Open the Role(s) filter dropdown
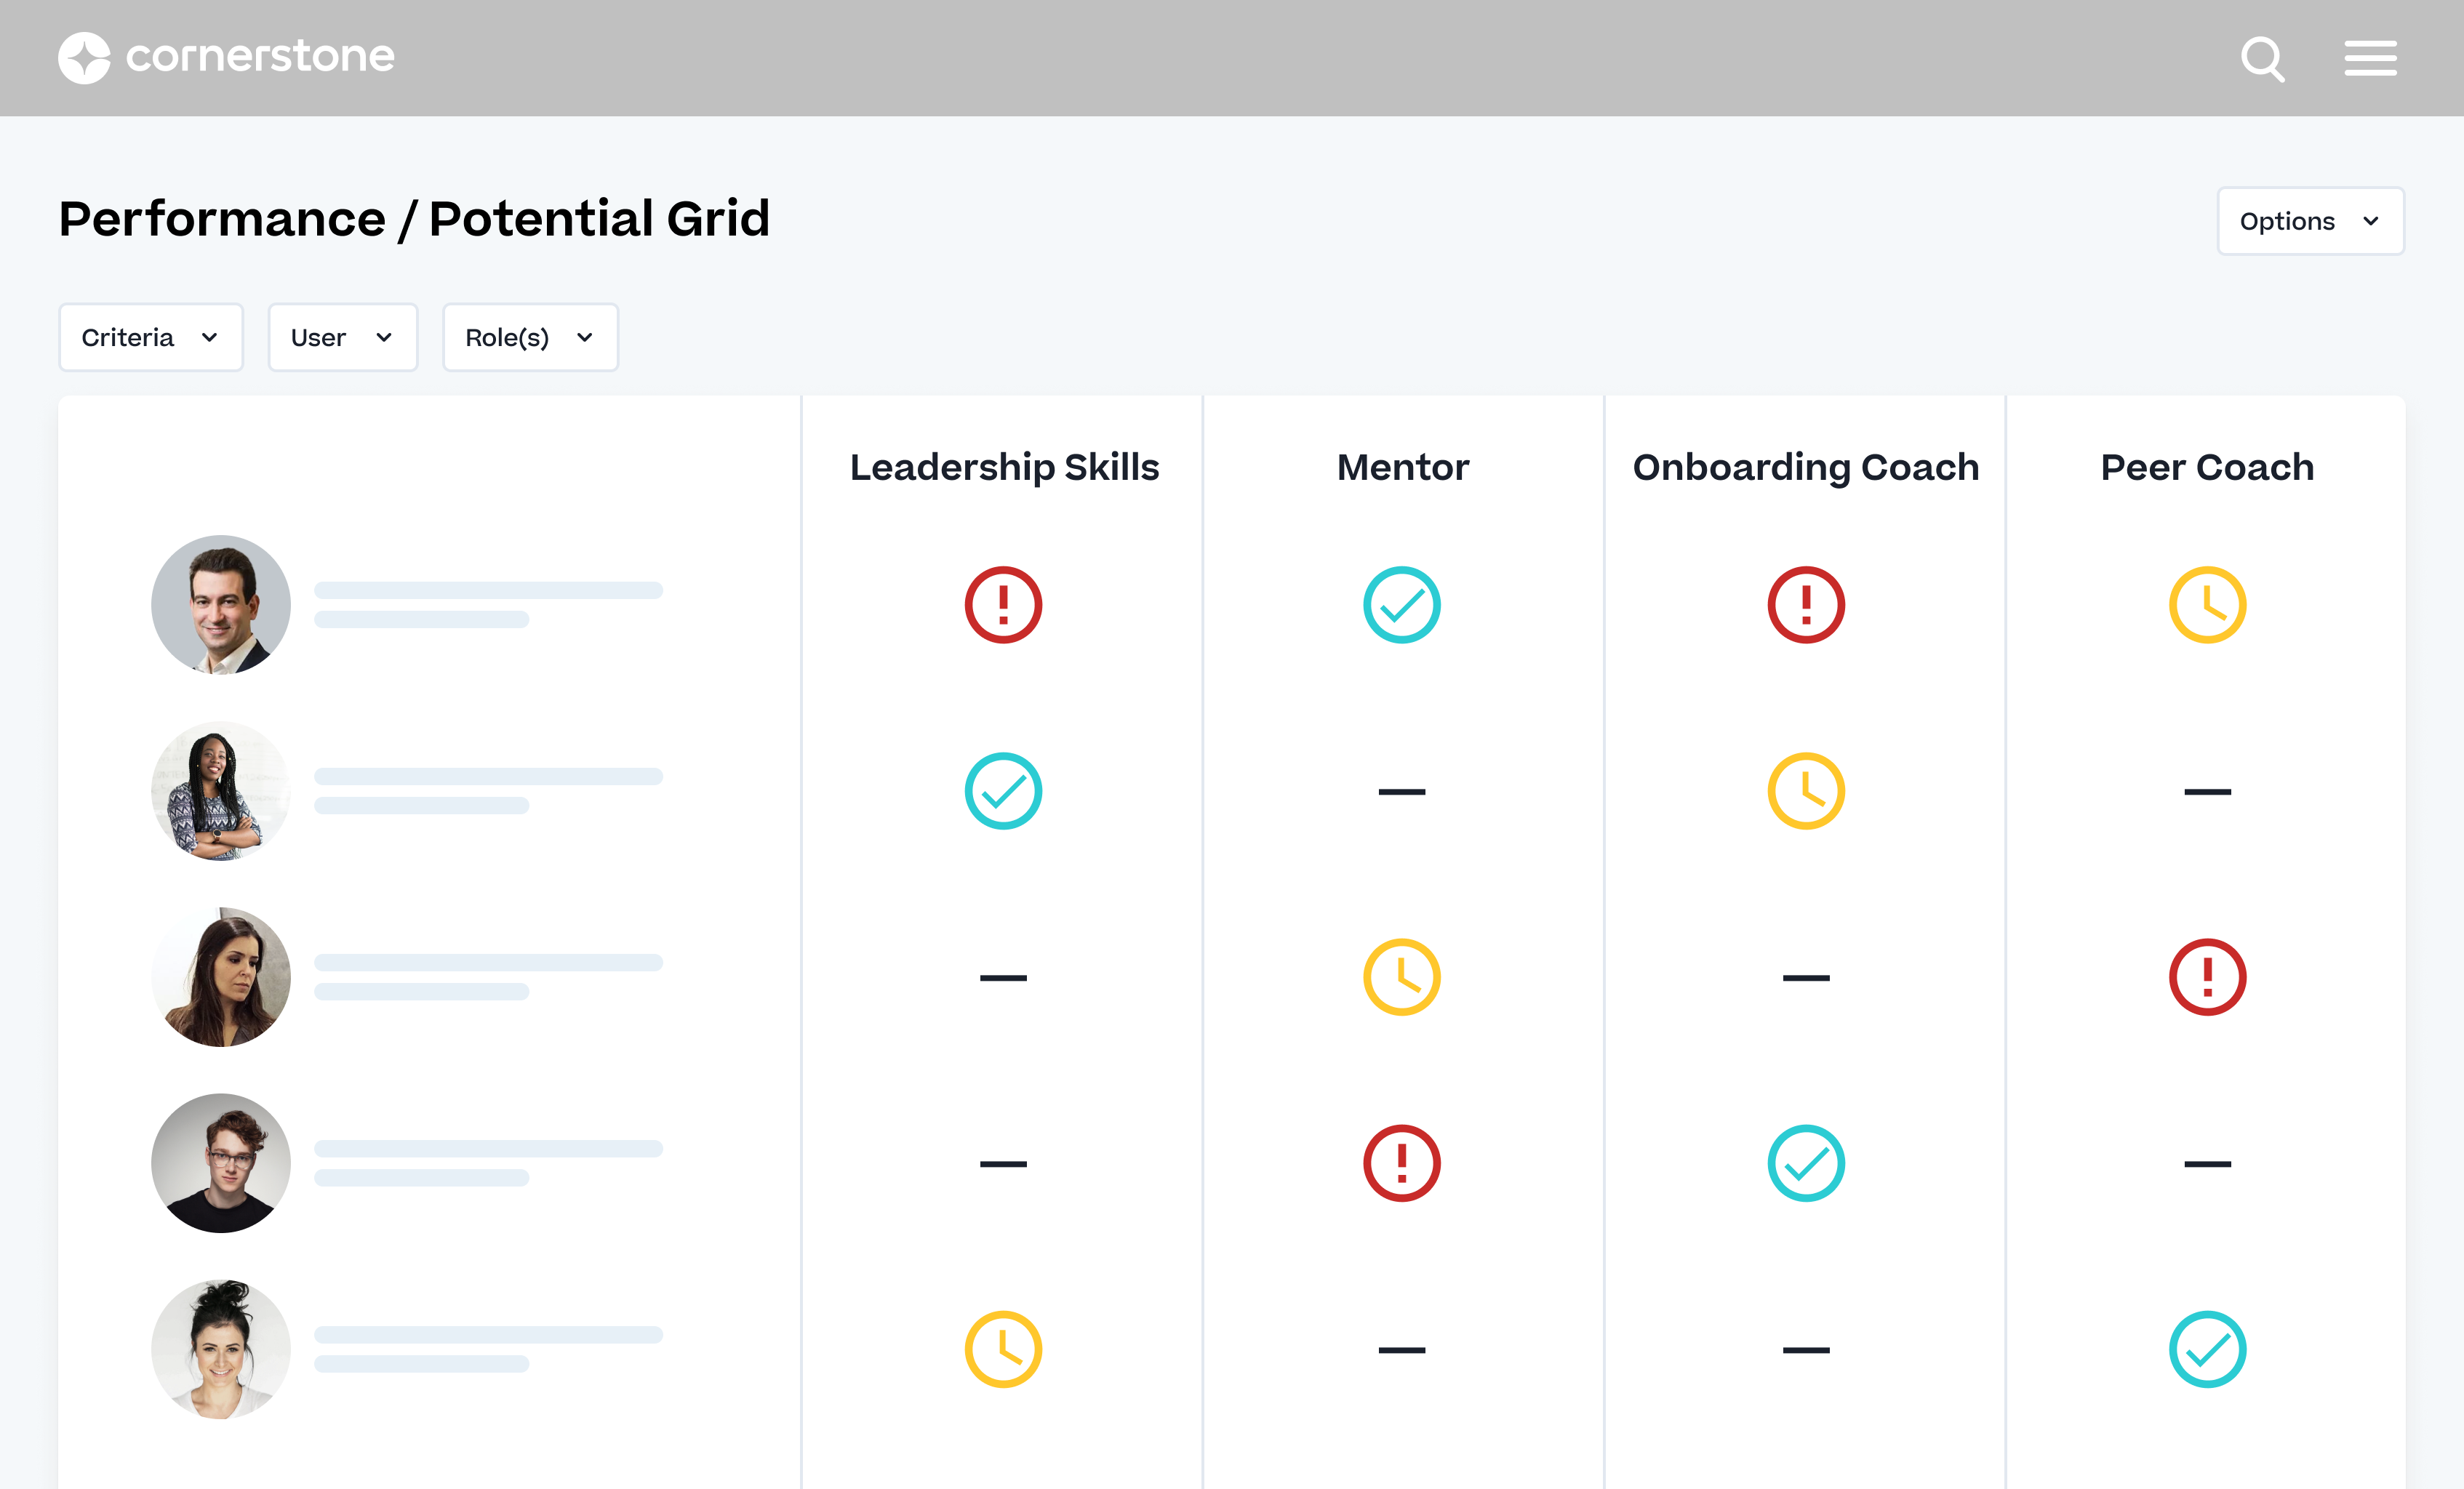The height and width of the screenshot is (1489, 2464). [530, 337]
